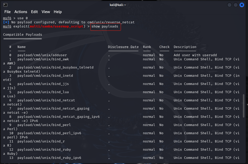Click the 'a netcat -e) IPv6' wrapped line

tap(21, 121)
